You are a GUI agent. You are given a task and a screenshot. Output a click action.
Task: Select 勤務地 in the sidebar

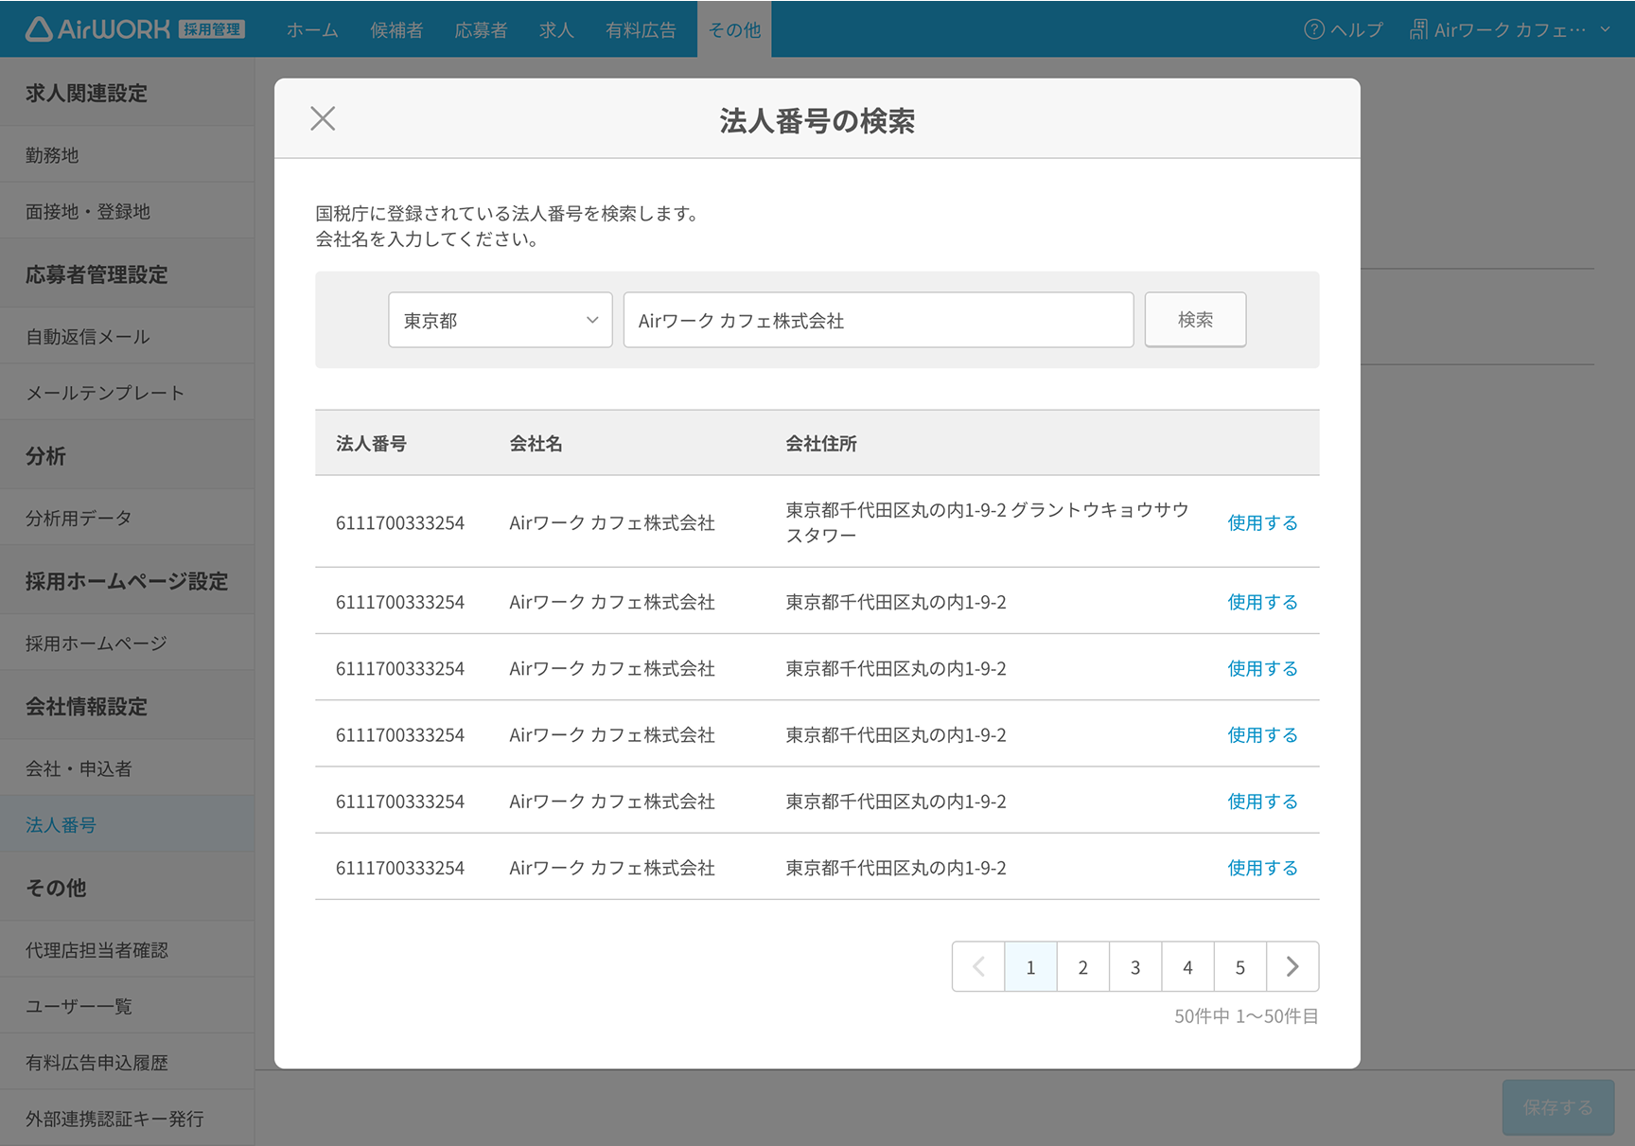coord(127,154)
